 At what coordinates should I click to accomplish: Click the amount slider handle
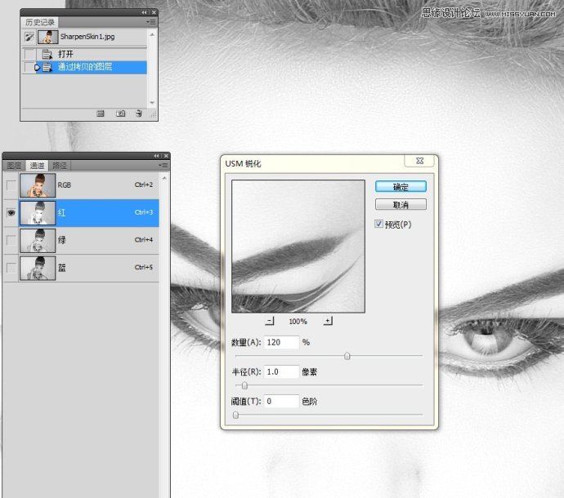click(347, 356)
